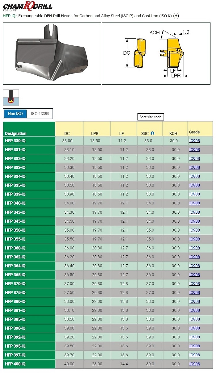
Task: Open IC908 grade link for HFP 339-IQ
Action: click(195, 194)
